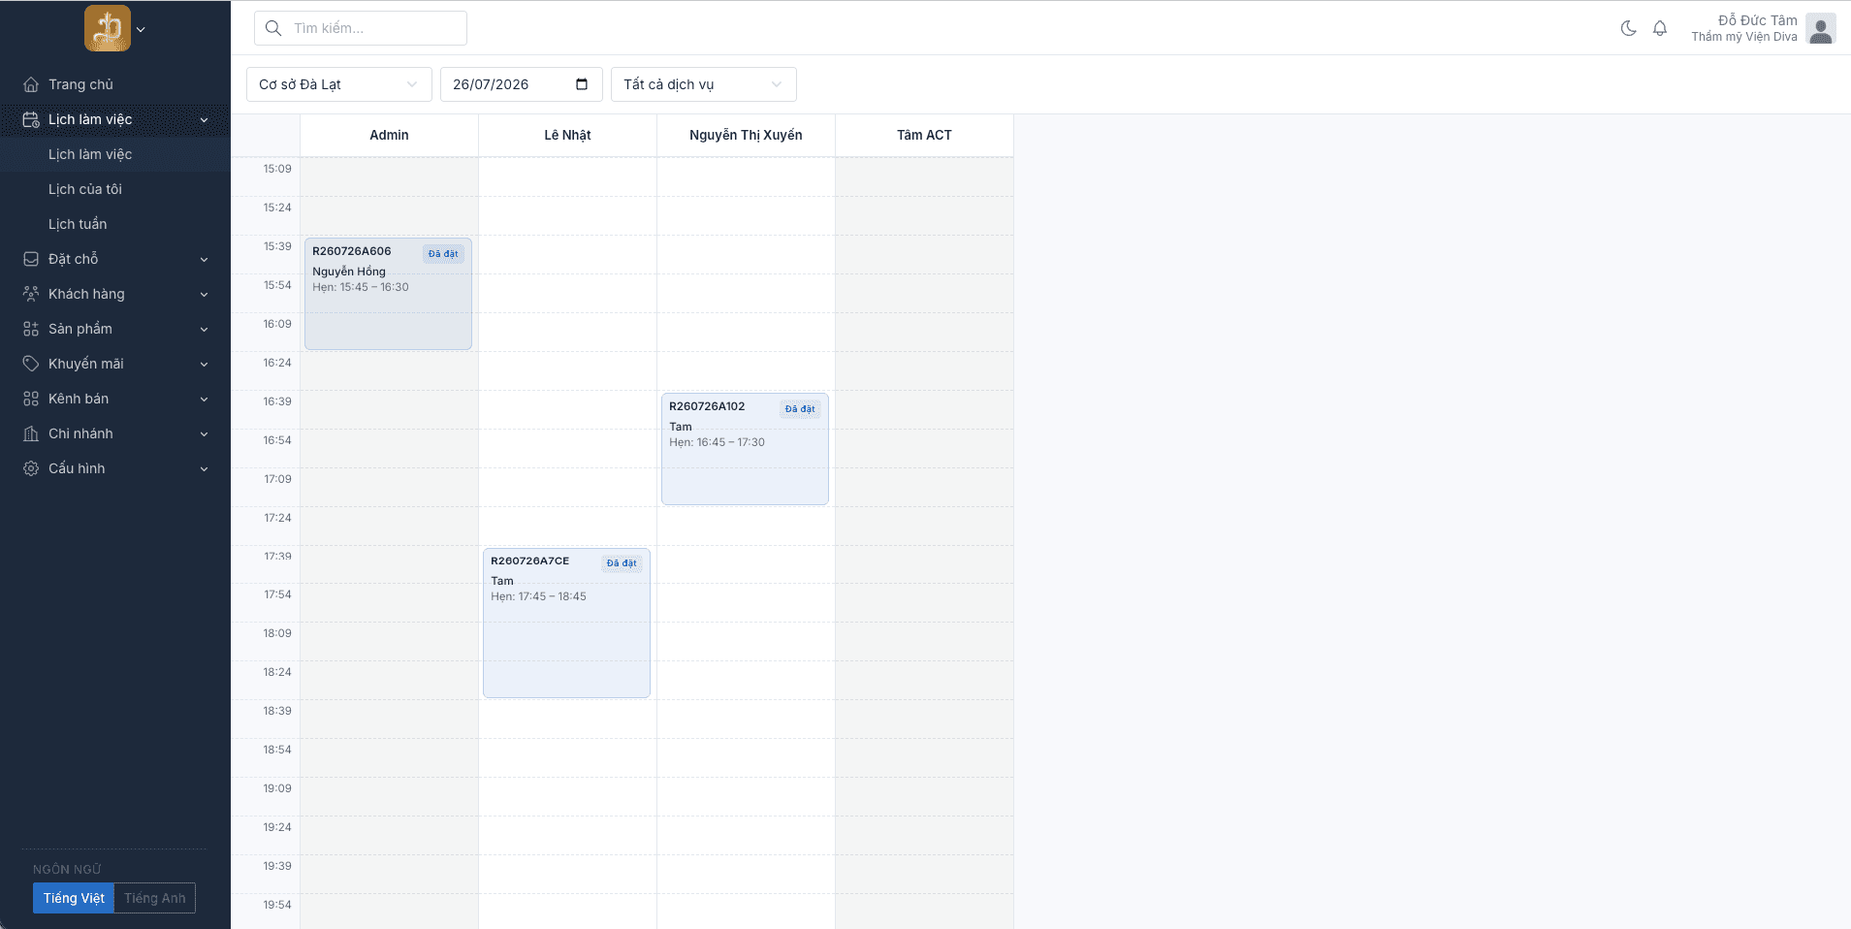Open notifications from the bell icon

1660,28
